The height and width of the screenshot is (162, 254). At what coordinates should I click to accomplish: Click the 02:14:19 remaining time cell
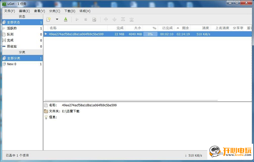coord(183,34)
